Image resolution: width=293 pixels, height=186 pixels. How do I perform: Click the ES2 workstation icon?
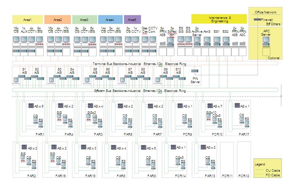(226, 40)
